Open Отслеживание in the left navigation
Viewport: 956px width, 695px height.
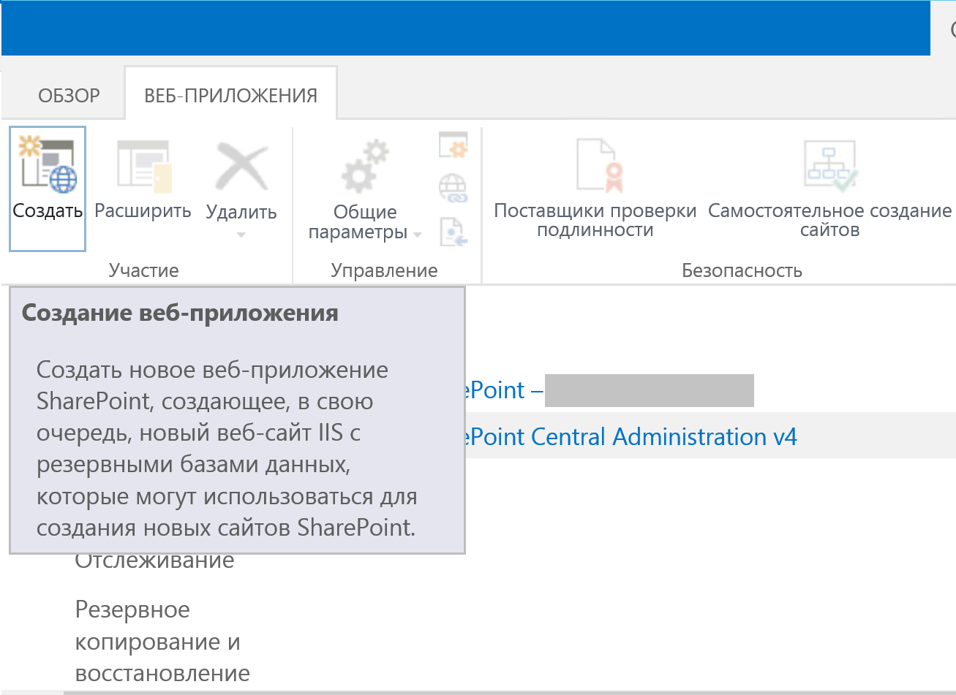[x=154, y=561]
